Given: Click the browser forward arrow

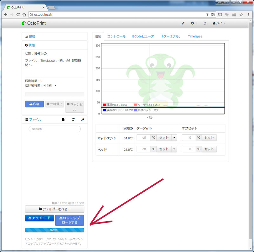Looking at the screenshot, I should click(12, 15).
